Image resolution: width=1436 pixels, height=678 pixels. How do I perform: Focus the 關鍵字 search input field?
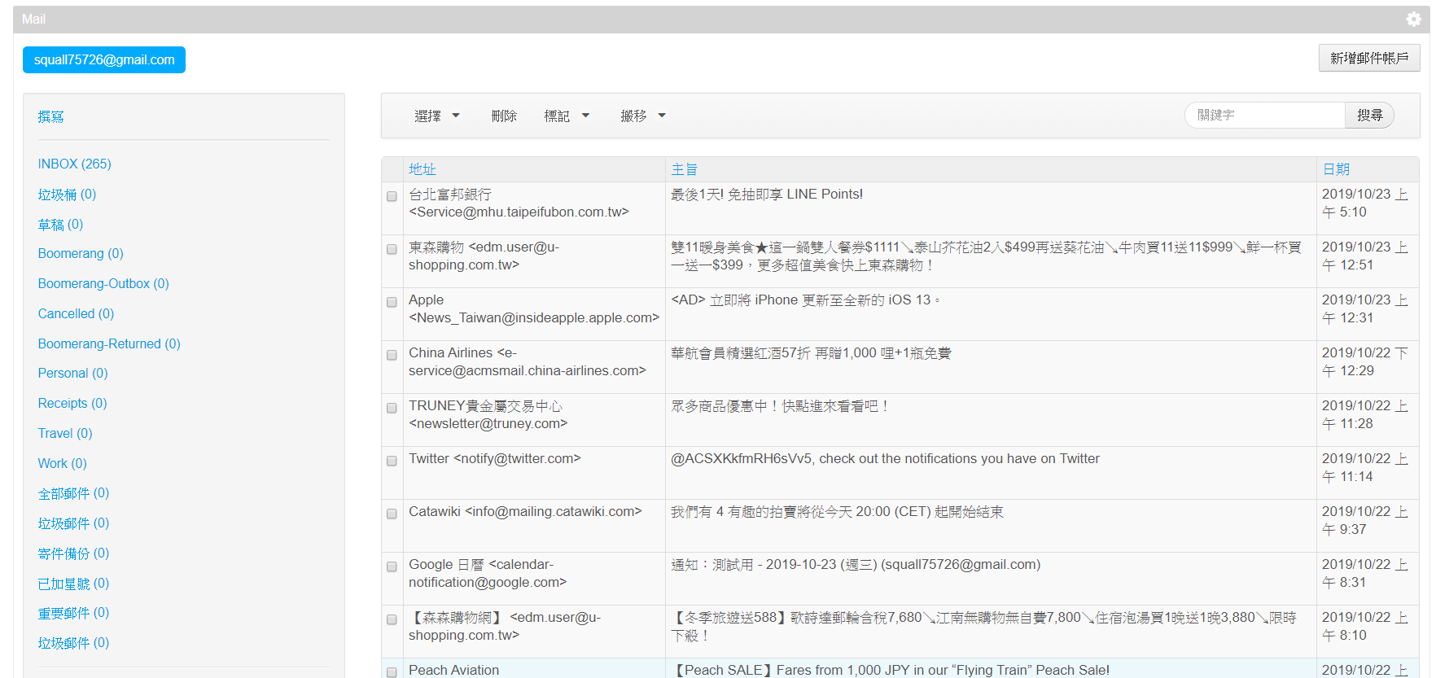1264,116
